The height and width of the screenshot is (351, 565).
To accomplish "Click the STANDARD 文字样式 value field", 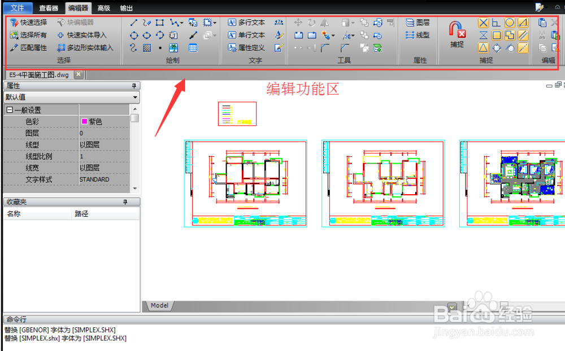I will tap(104, 179).
